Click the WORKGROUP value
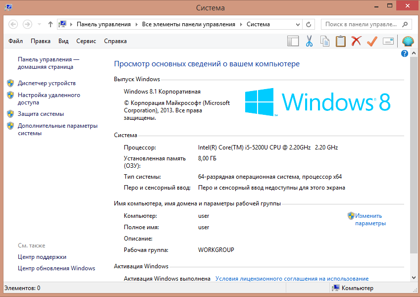 click(216, 250)
